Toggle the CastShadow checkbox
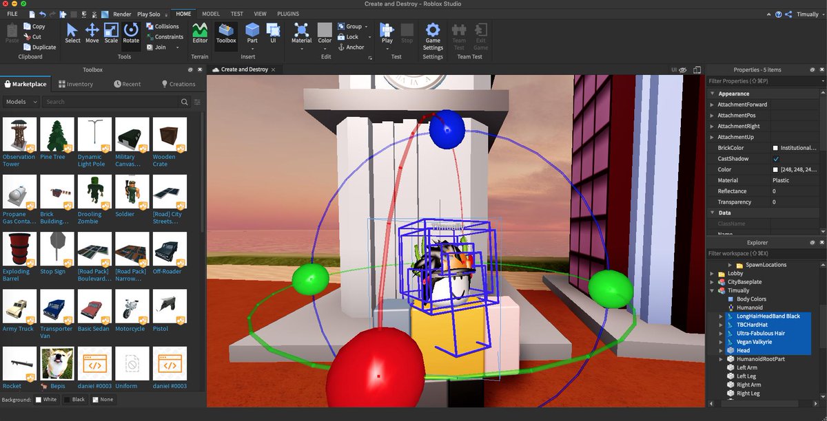Image resolution: width=827 pixels, height=421 pixels. pyautogui.click(x=776, y=159)
